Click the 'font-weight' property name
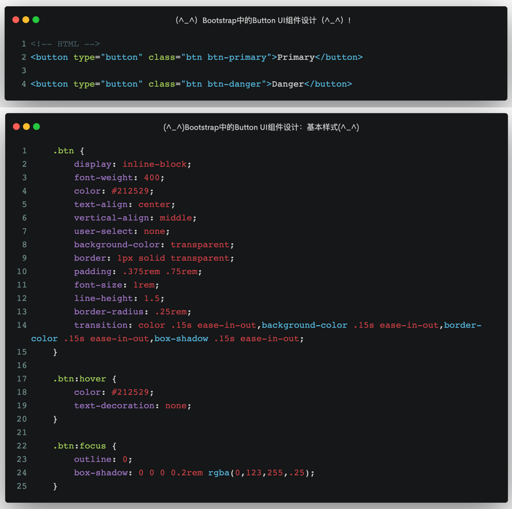This screenshot has height=509, width=512. coord(103,178)
